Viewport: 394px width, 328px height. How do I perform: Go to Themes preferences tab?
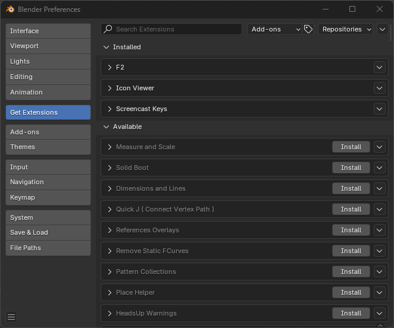[48, 147]
